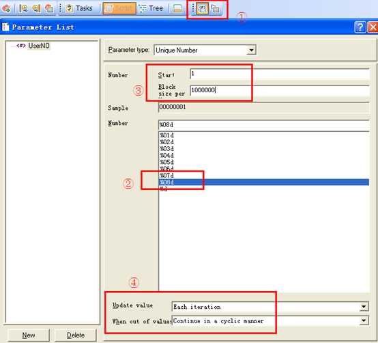
Task: Toggle the output window icon
Action: click(x=177, y=8)
